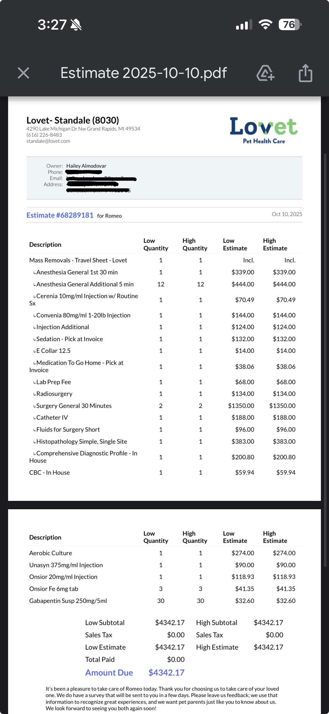Tap the Estimate 2025-10-10.pdf title
This screenshot has height=714, width=329.
point(143,73)
